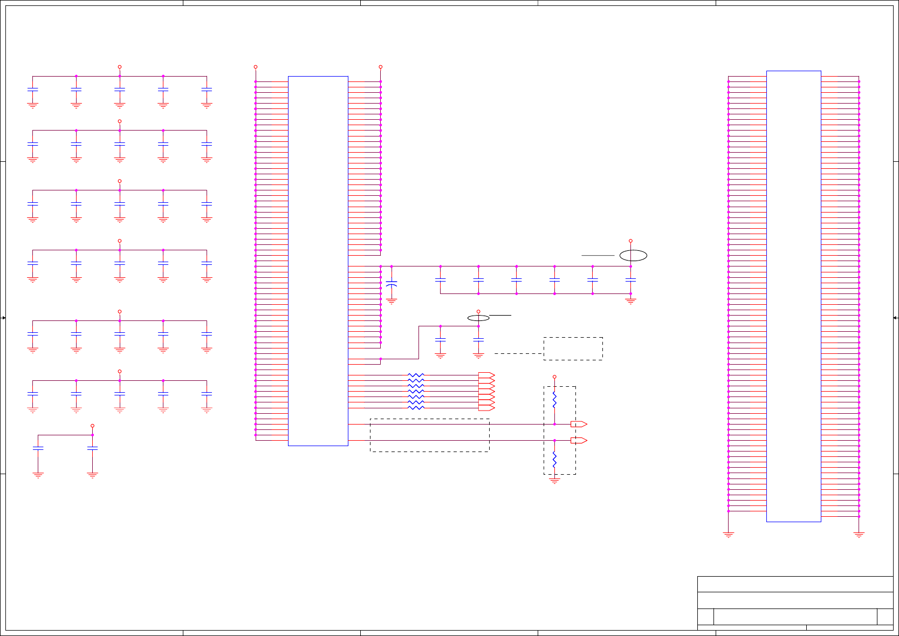Click power circle above the top-left capacitor bank
899x636 pixels.
[x=120, y=67]
